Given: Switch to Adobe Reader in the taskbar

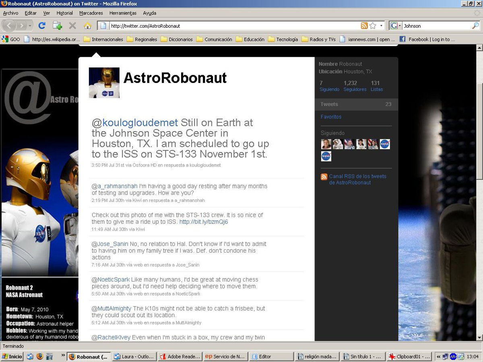Looking at the screenshot, I should pyautogui.click(x=180, y=356).
